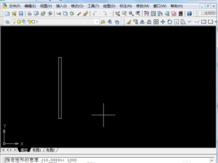Screen dimensions: 218x163
Task: Open the 修改(M) menu
Action: click(142, 6)
